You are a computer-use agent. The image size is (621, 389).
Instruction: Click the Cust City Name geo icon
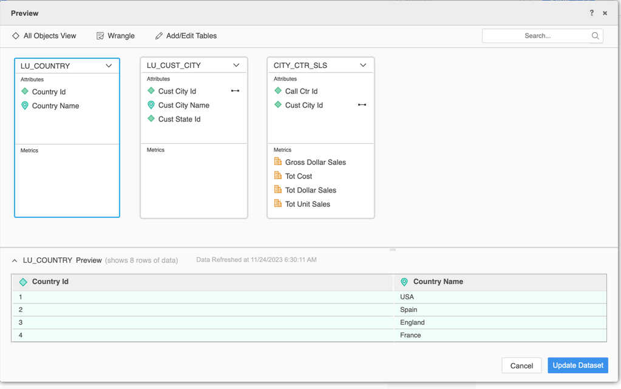tap(151, 105)
